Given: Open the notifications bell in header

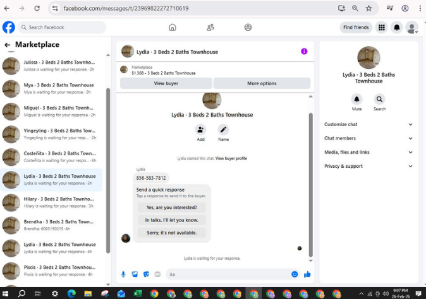Looking at the screenshot, I should coord(397,27).
